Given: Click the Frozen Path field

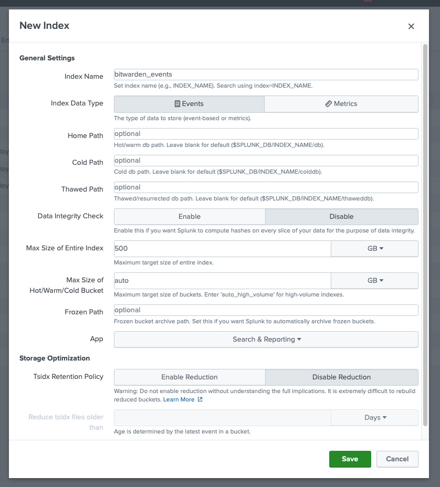Looking at the screenshot, I should [266, 310].
